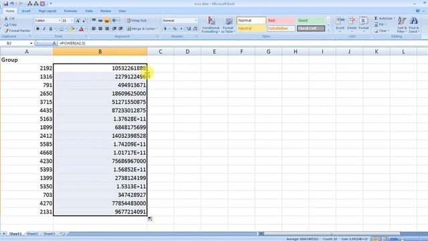Image resolution: width=428 pixels, height=241 pixels.
Task: Open the Name Box dropdown
Action: pyautogui.click(x=31, y=43)
